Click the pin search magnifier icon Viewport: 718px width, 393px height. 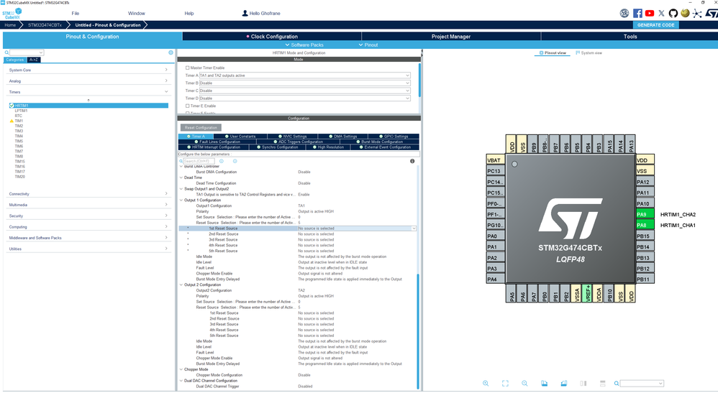(617, 384)
